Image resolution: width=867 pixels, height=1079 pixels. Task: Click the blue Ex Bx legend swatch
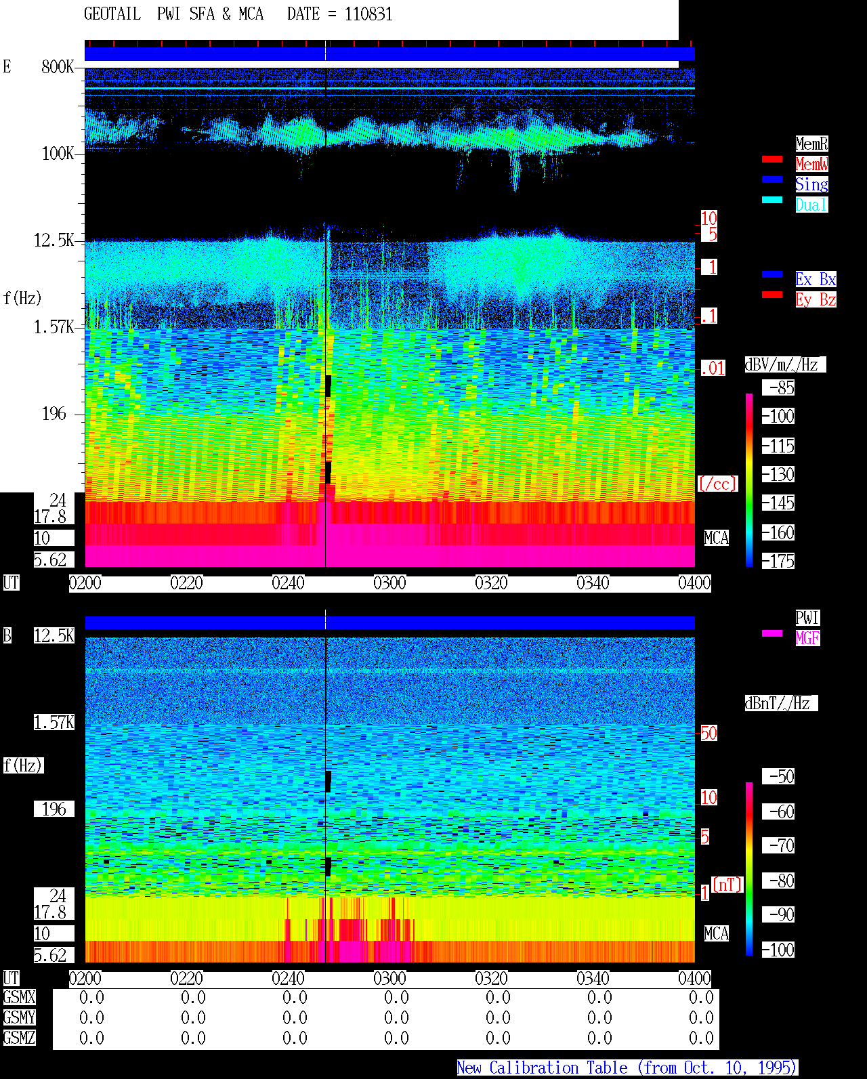point(772,274)
